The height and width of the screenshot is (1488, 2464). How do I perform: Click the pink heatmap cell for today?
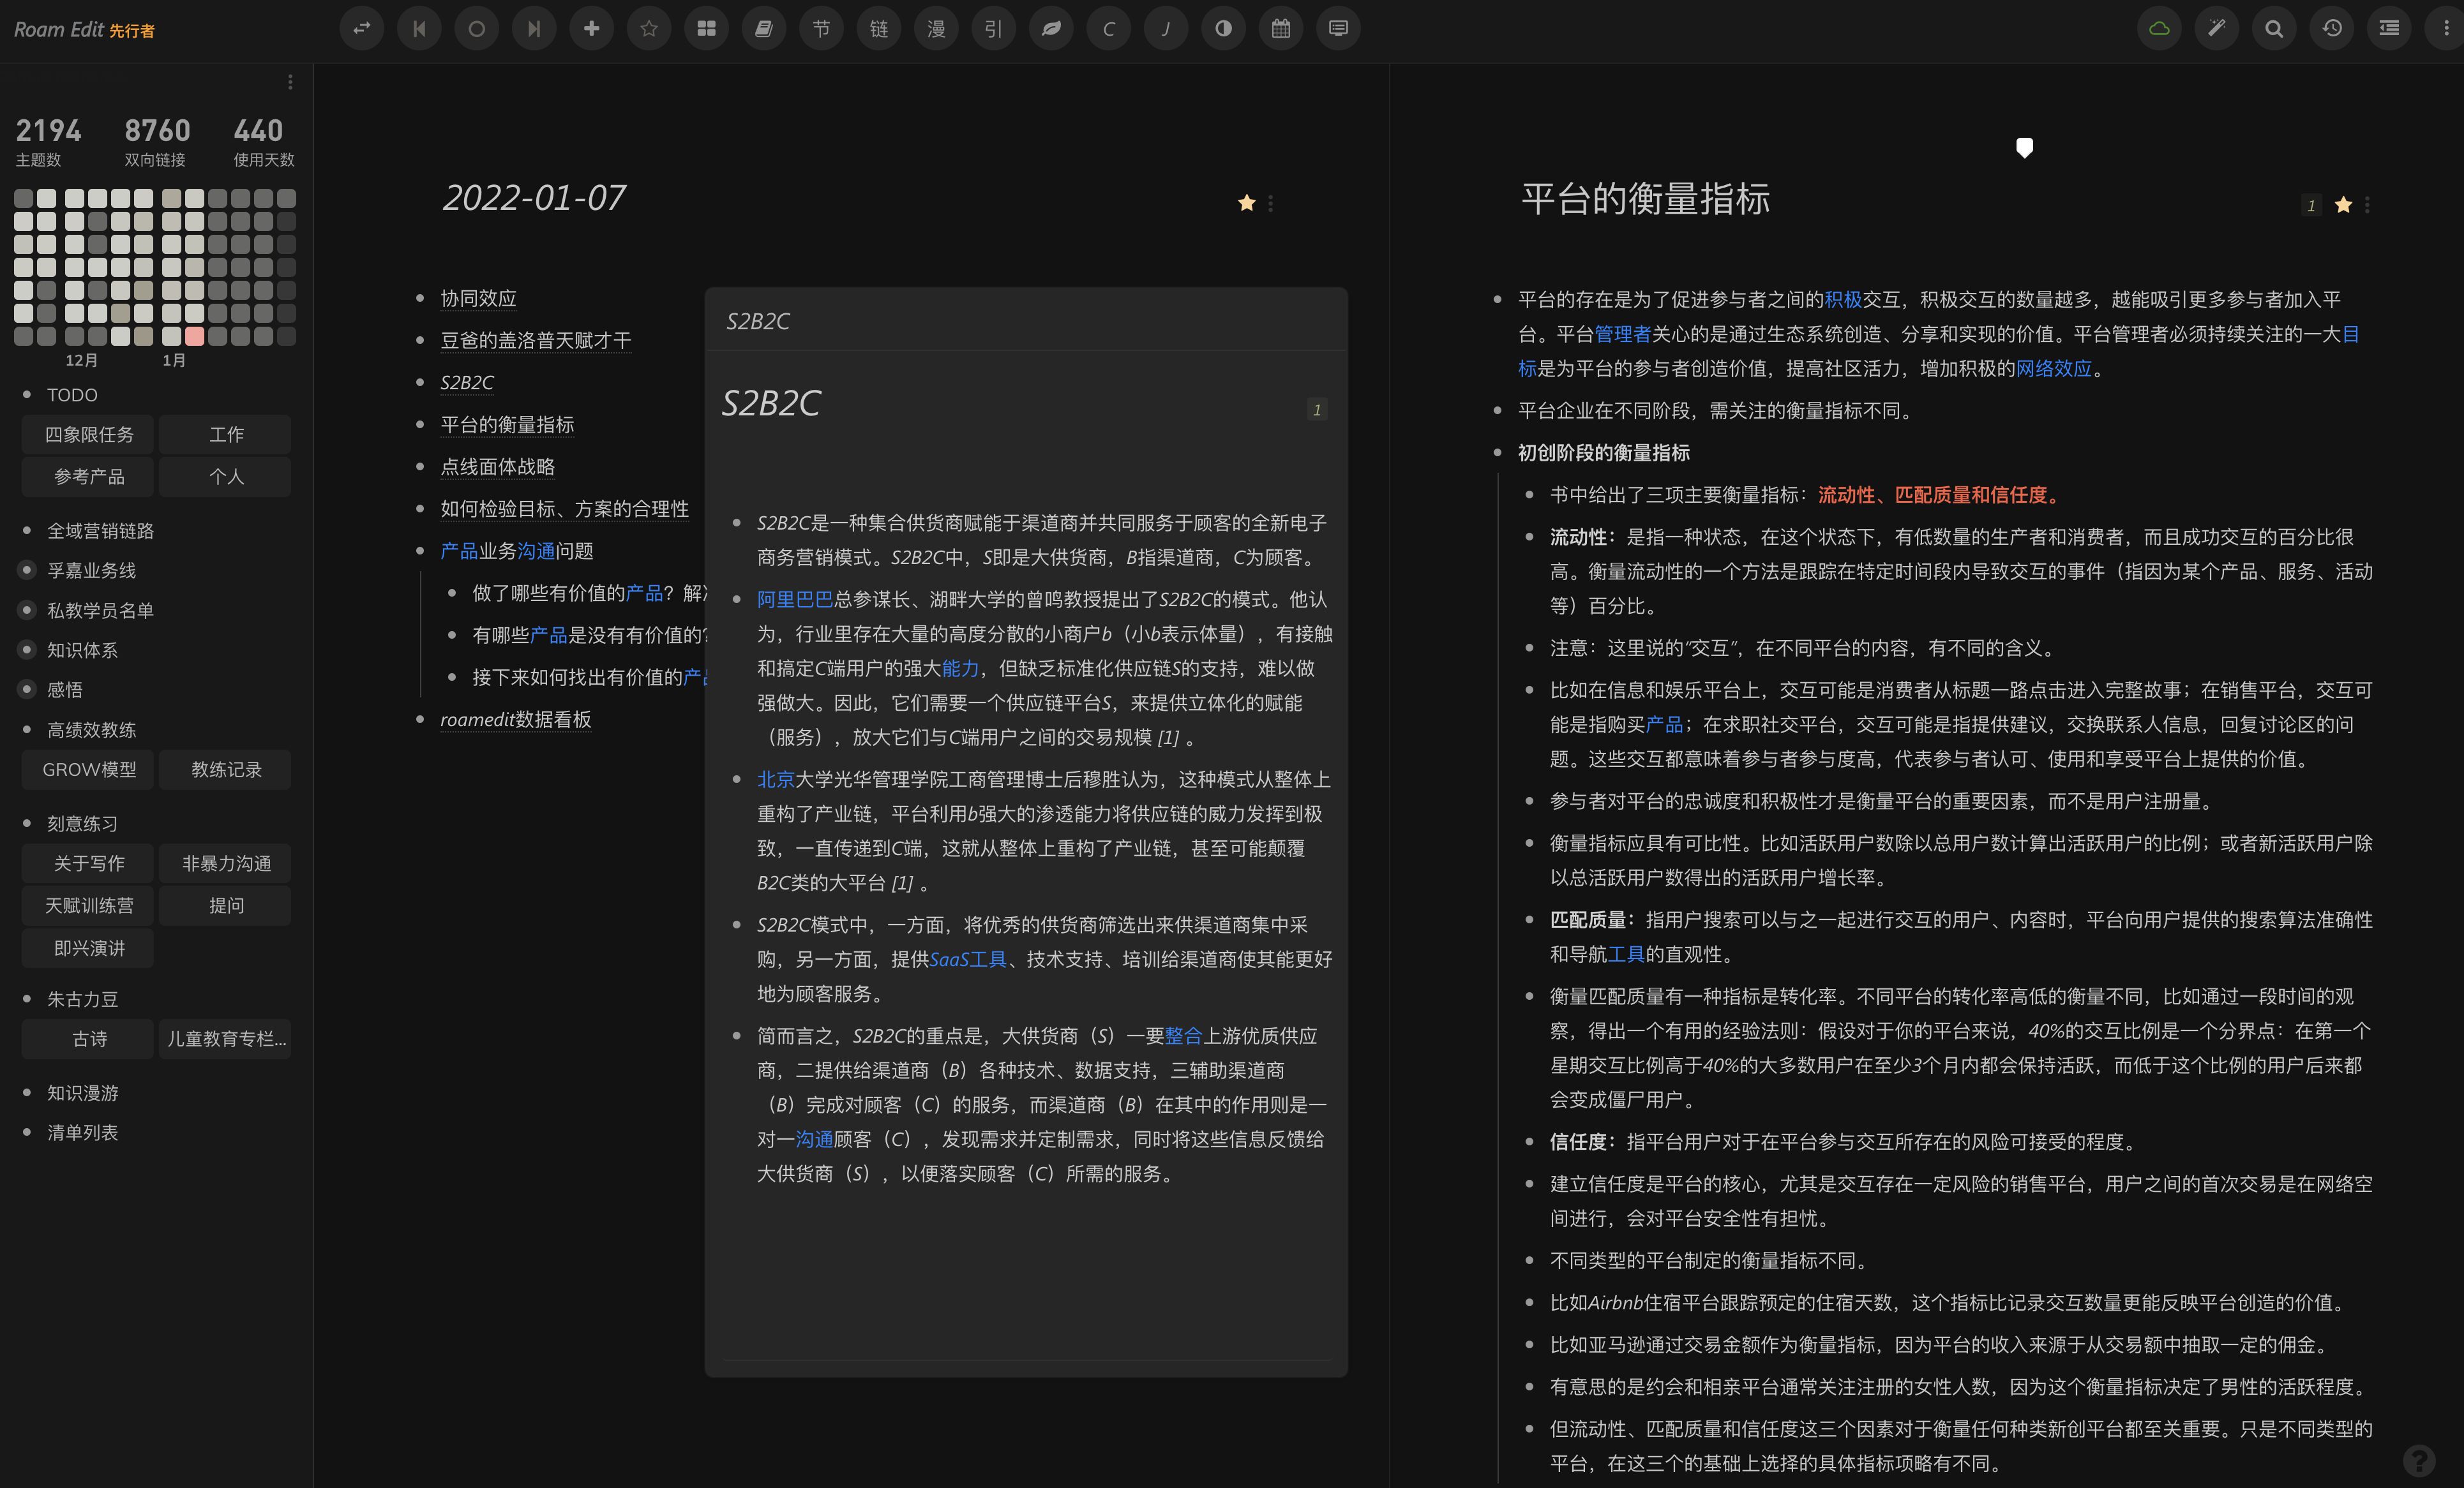[x=195, y=336]
